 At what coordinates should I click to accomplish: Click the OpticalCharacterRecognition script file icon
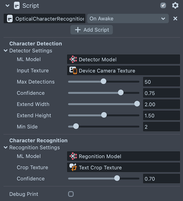[10, 19]
